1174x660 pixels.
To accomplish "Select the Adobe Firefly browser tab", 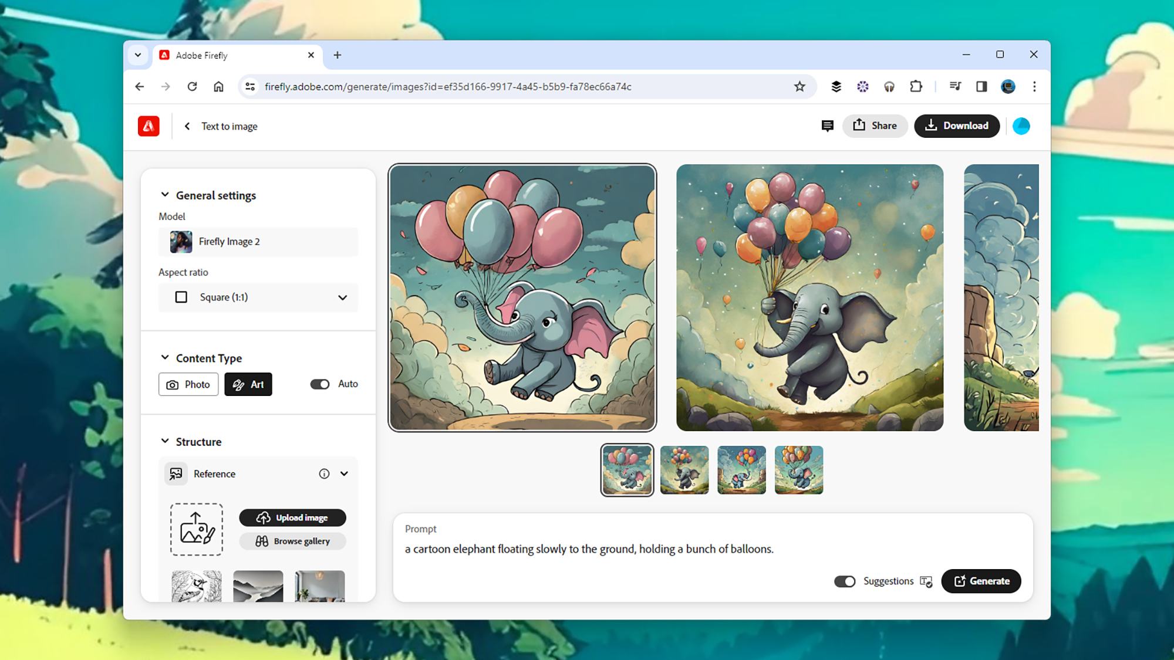I will point(229,55).
